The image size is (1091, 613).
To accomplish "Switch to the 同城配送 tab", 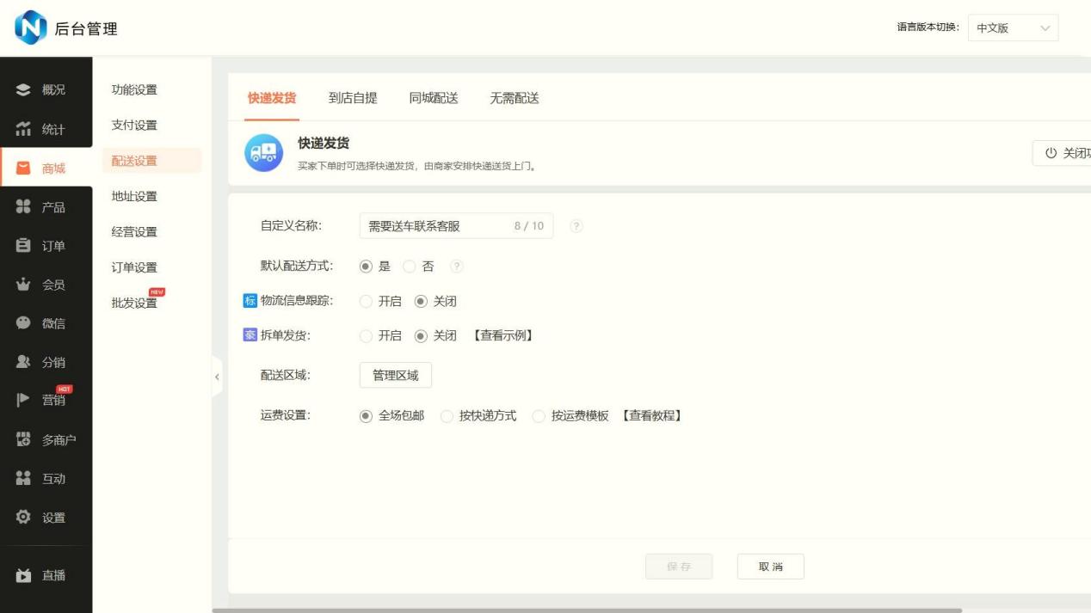I will click(434, 98).
